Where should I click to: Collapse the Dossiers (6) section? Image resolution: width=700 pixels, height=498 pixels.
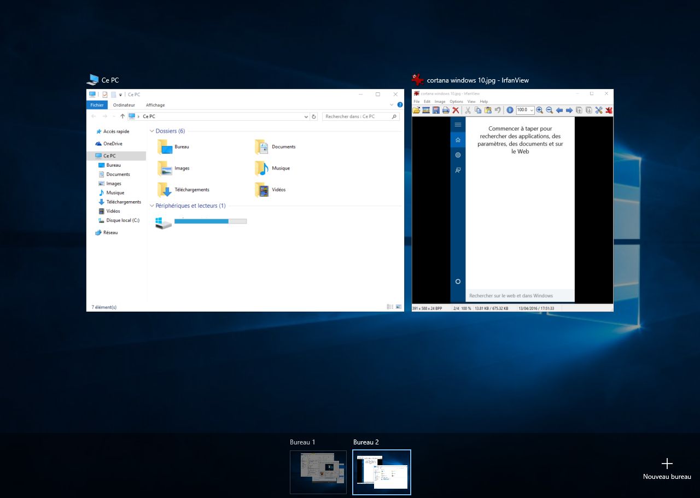coord(152,131)
